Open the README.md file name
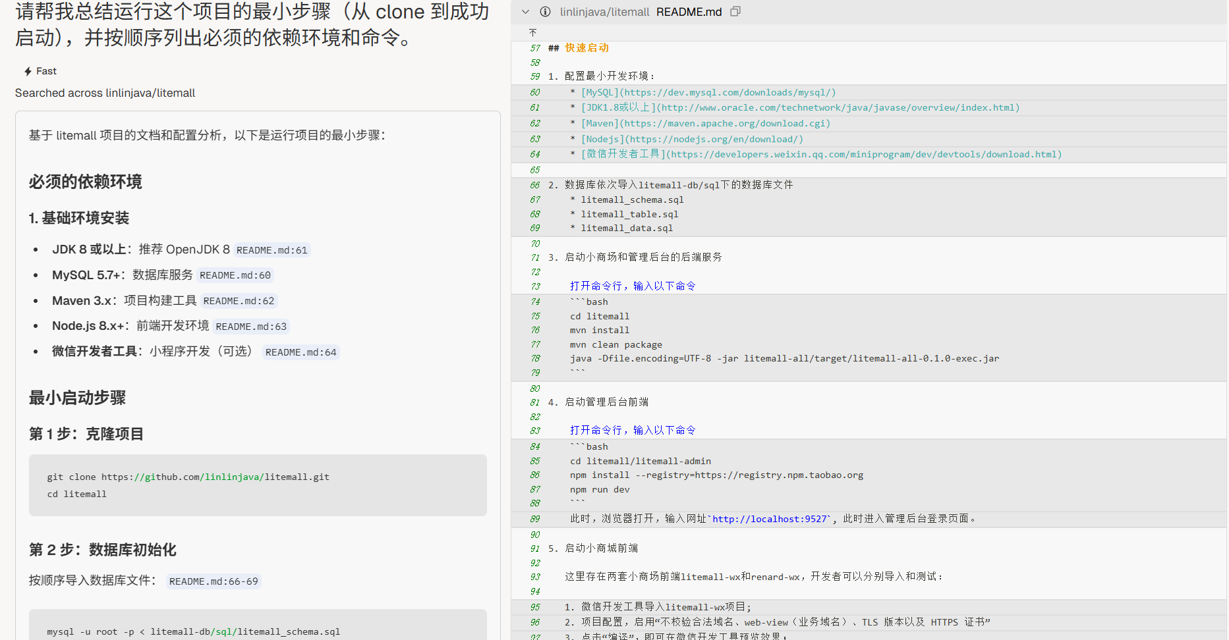This screenshot has height=640, width=1229. click(689, 12)
